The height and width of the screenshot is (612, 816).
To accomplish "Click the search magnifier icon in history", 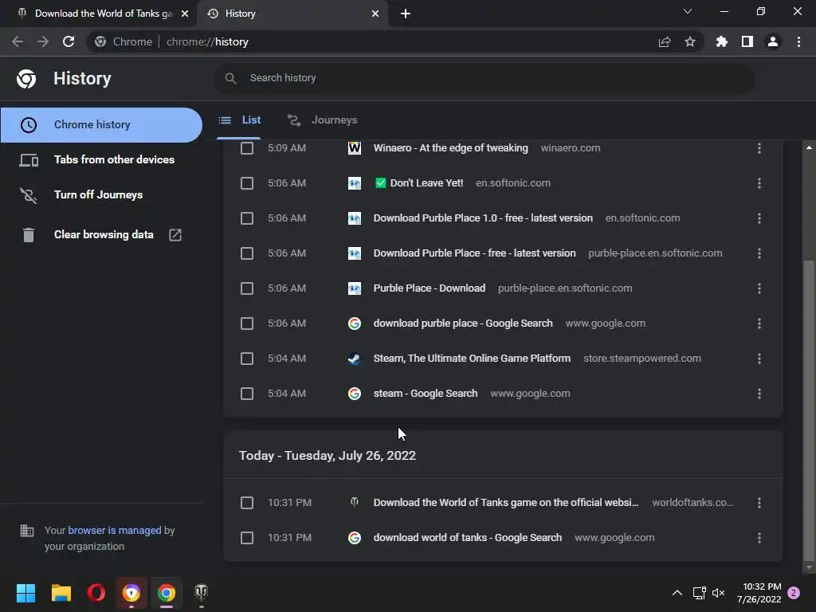I will (230, 78).
